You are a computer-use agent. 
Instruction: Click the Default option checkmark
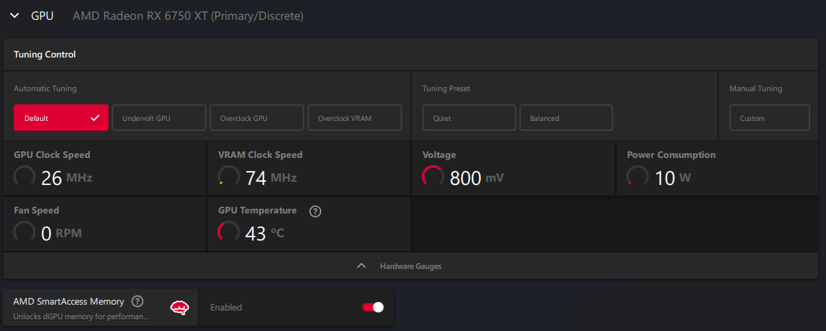pyautogui.click(x=95, y=118)
